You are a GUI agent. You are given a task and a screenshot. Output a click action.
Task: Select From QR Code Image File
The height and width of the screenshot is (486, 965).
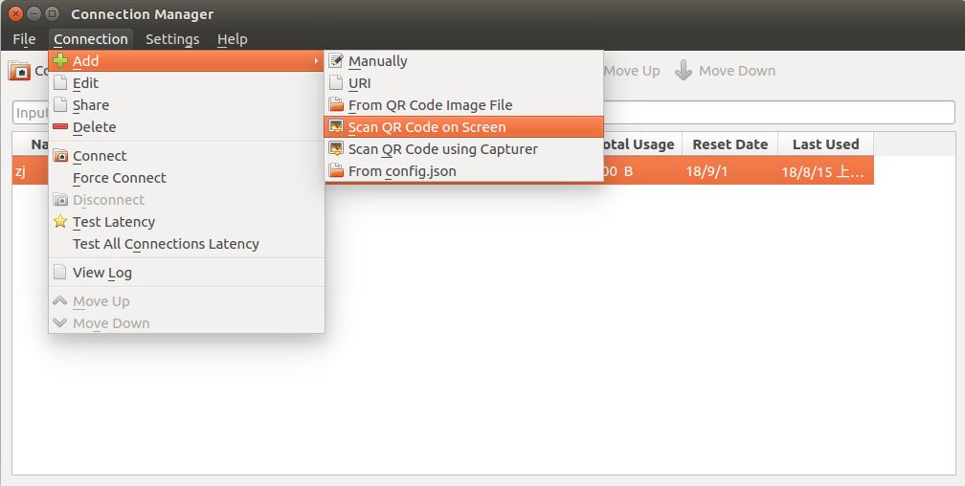(430, 105)
